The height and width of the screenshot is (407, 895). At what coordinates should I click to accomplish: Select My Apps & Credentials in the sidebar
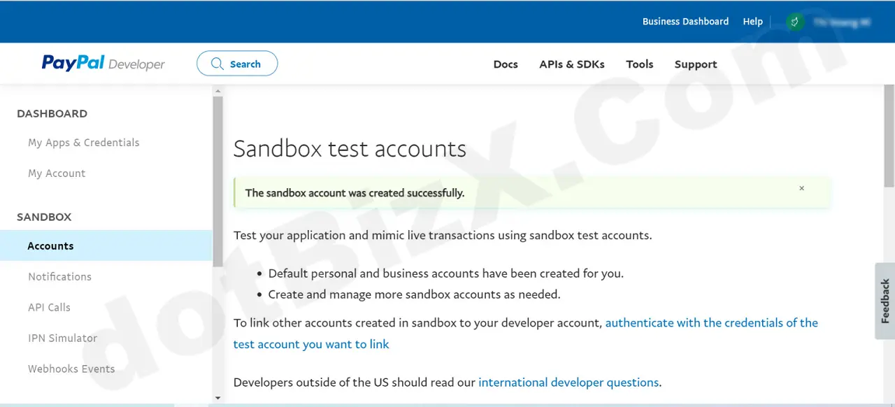[x=83, y=142]
